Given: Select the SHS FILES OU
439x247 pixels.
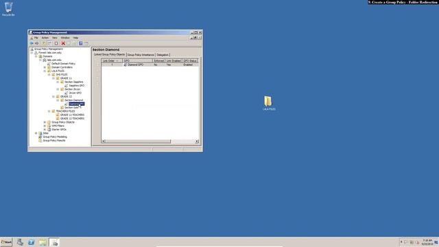Looking at the screenshot, I should [61, 75].
